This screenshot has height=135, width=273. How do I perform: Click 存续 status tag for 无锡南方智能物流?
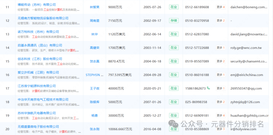tap(174, 21)
